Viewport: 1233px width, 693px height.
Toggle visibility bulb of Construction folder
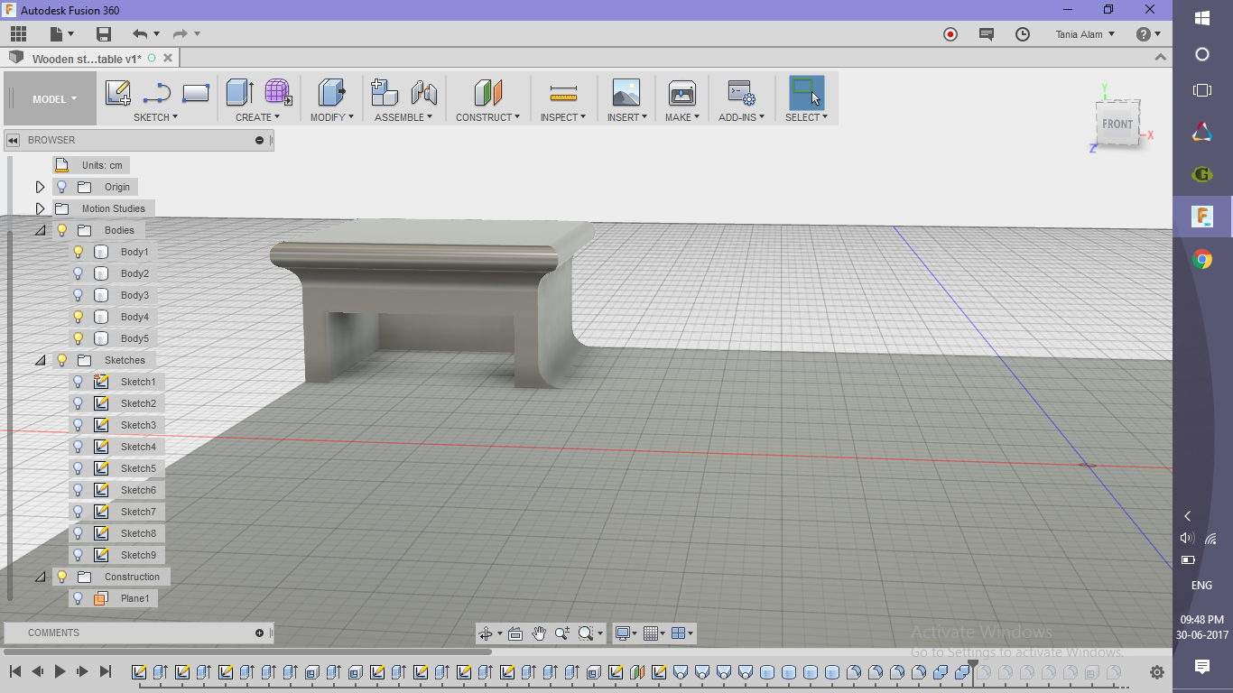click(x=61, y=577)
